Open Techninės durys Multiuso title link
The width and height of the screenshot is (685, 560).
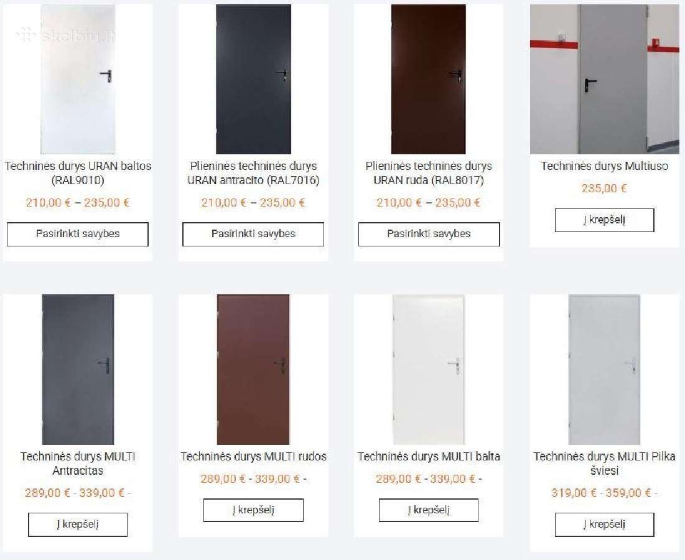coord(605,166)
